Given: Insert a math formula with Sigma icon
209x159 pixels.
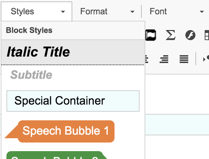Looking at the screenshot, I should tap(171, 35).
